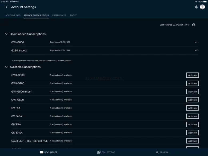208x156 pixels.
Task: Click the GAC FLIGHT TEST REFERENCE label
Action: click(29, 141)
